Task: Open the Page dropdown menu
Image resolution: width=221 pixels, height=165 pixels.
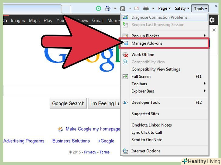Action: 164,8
